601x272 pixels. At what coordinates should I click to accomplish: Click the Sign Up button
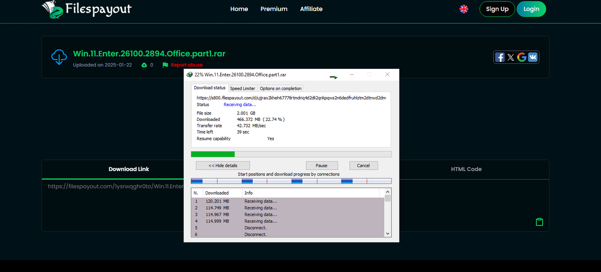(497, 9)
